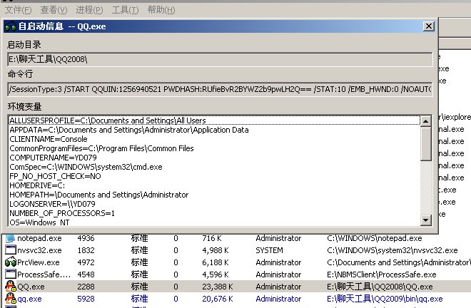Screen dimensions: 471x308
Task: Open the 进程(P) menu
Action: click(89, 10)
